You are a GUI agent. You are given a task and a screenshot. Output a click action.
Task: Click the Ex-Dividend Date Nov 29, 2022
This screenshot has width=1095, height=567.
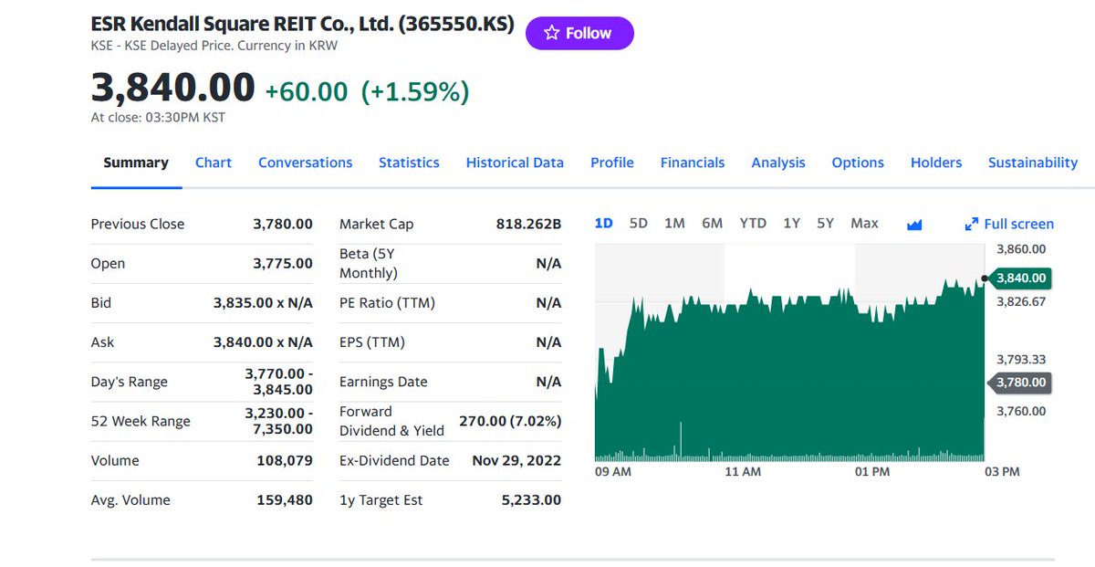click(x=516, y=460)
